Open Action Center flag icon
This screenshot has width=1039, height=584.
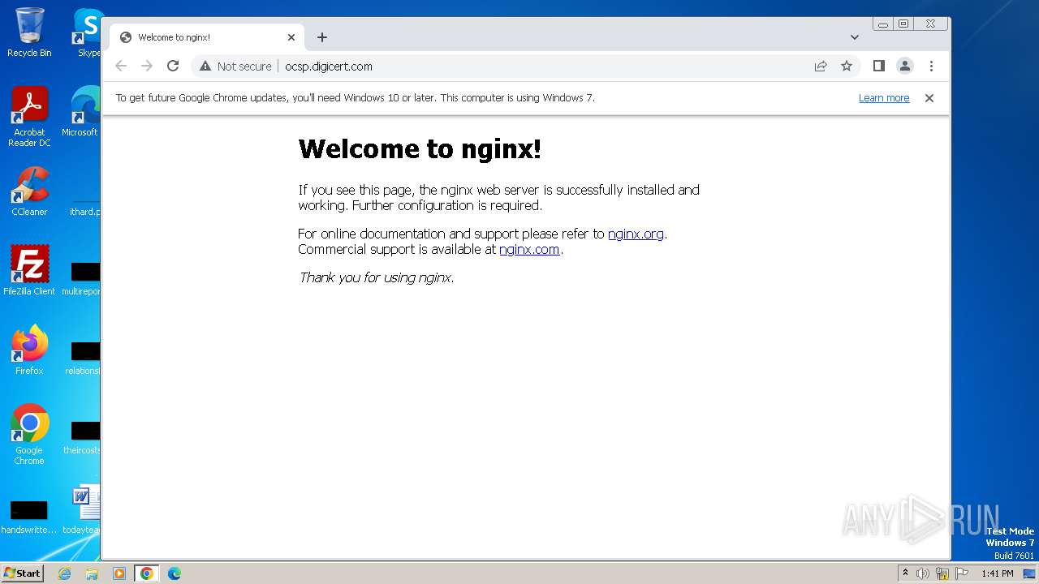coord(962,573)
